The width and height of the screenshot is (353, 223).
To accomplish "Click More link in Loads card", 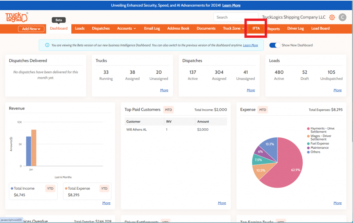I will click(x=337, y=90).
